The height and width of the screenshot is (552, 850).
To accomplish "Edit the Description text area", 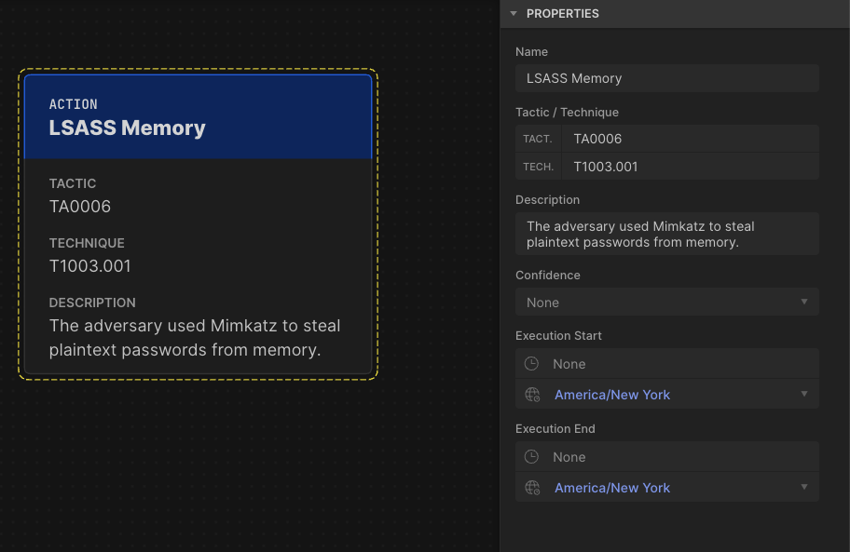I will (666, 234).
